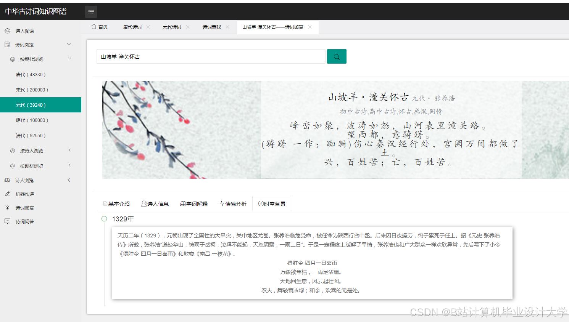Click the 字词解释 dictionary icon
569x322 pixels.
point(183,203)
